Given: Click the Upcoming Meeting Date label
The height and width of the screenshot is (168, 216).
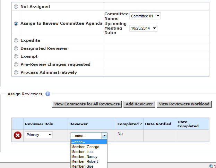Looking at the screenshot, I should coord(115,28).
